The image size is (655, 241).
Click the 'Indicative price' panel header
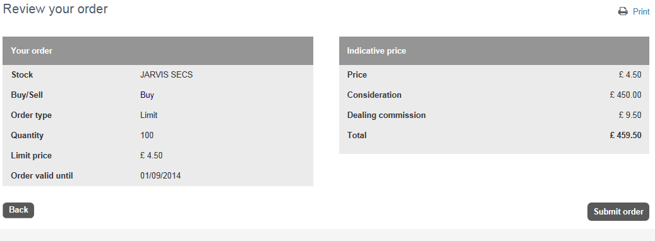494,51
